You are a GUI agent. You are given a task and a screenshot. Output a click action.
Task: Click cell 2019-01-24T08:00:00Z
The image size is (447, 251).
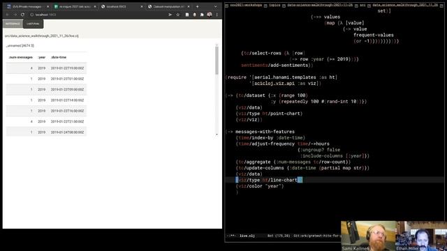[67, 132]
